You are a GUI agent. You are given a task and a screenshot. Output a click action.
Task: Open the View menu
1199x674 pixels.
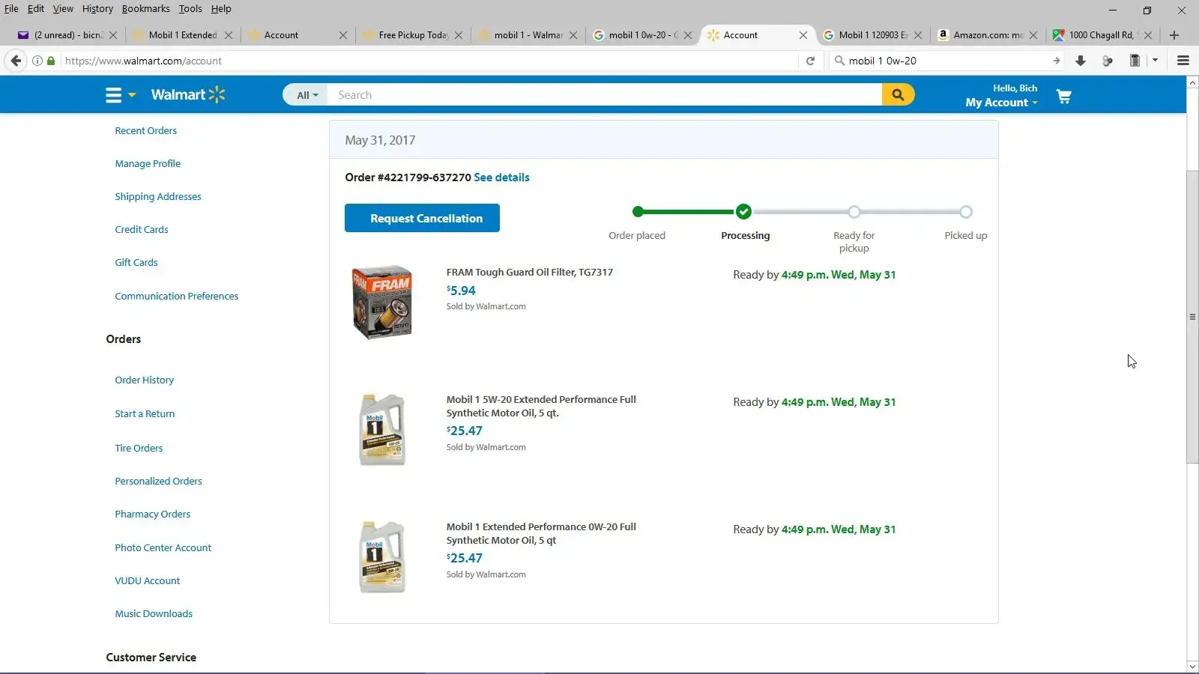pyautogui.click(x=63, y=9)
